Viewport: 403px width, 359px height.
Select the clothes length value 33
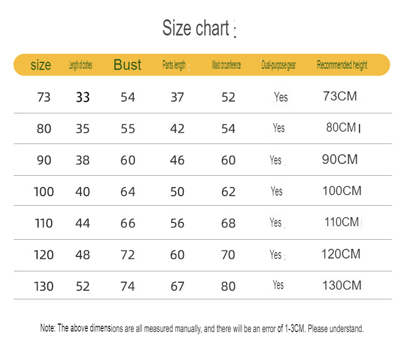(x=83, y=97)
